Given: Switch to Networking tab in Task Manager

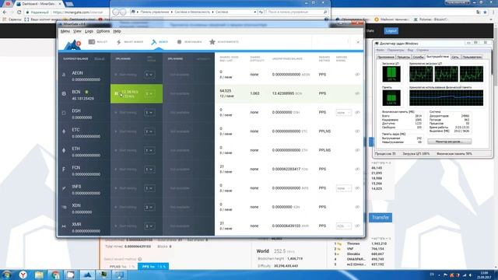Looking at the screenshot, I should coord(455,57).
